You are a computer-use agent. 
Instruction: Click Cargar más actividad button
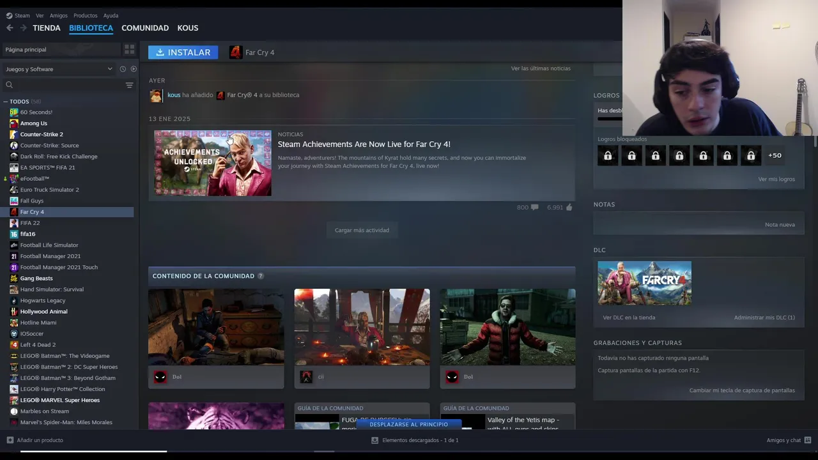(x=362, y=230)
